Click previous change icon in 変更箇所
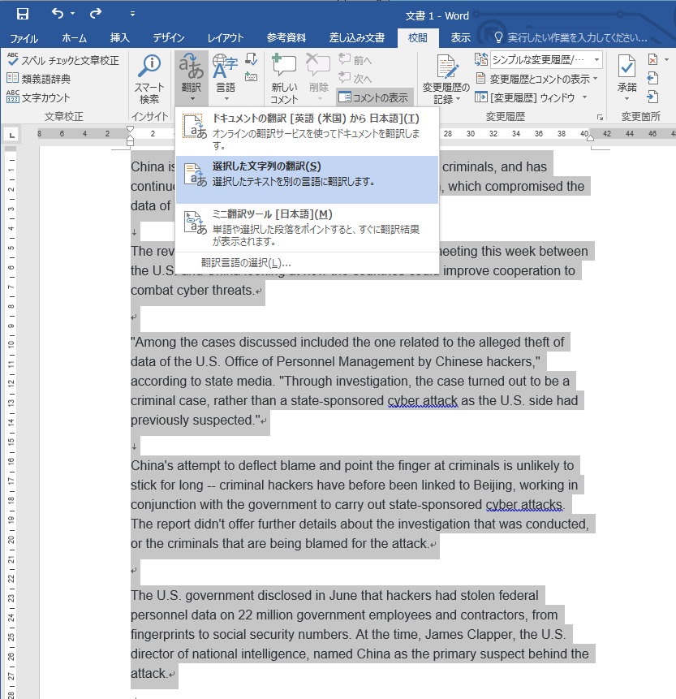This screenshot has width=676, height=699. tap(652, 79)
